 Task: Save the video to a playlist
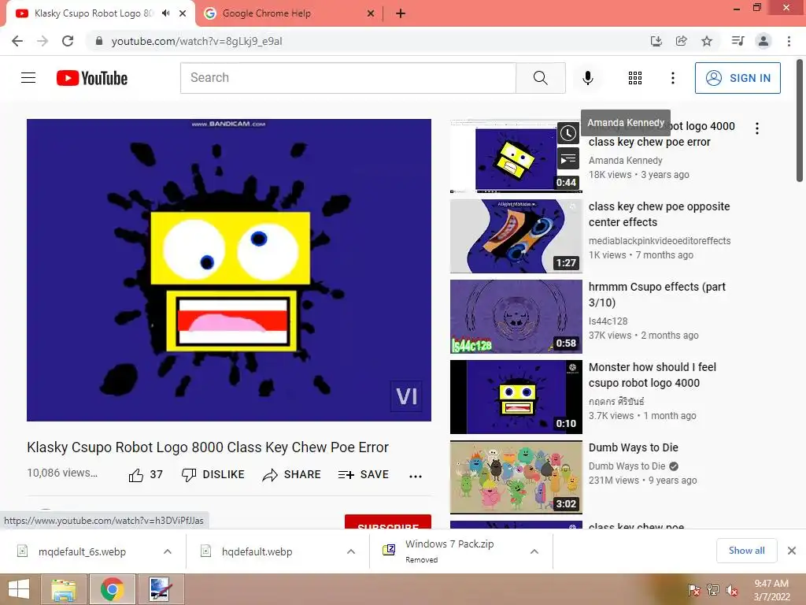364,474
